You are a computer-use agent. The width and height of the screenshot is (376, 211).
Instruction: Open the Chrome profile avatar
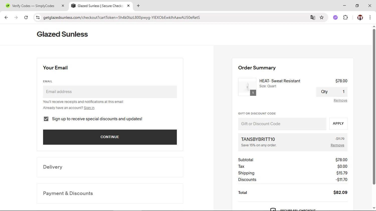[360, 18]
